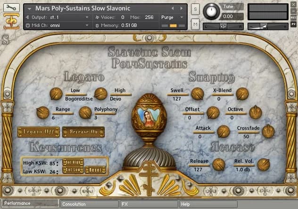The height and width of the screenshot is (209, 298).
Task: Close the instrument with X button
Action: [x=293, y=5]
